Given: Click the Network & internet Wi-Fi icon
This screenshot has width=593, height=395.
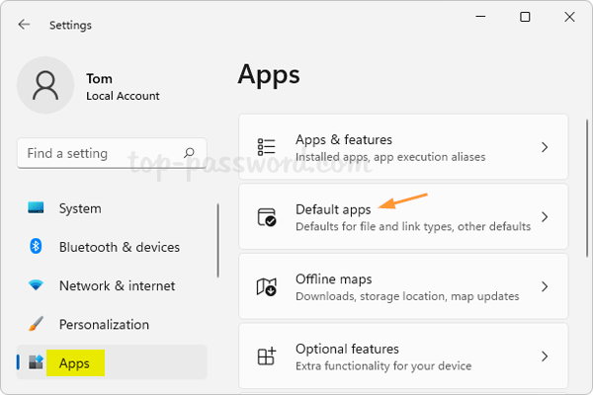Looking at the screenshot, I should (37, 285).
